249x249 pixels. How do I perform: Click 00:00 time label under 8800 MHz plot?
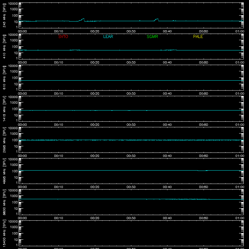tap(22, 218)
